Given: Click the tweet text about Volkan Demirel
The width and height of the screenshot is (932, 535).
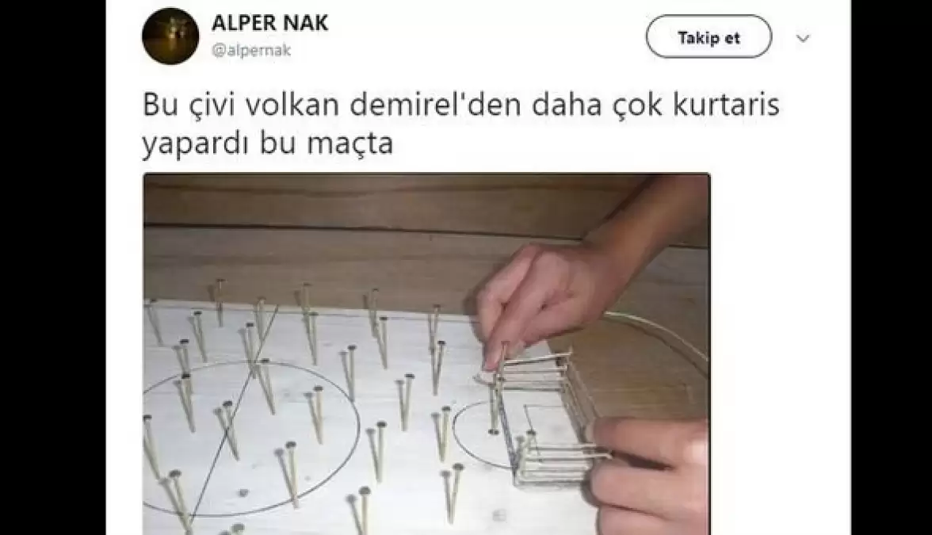Looking at the screenshot, I should [460, 124].
